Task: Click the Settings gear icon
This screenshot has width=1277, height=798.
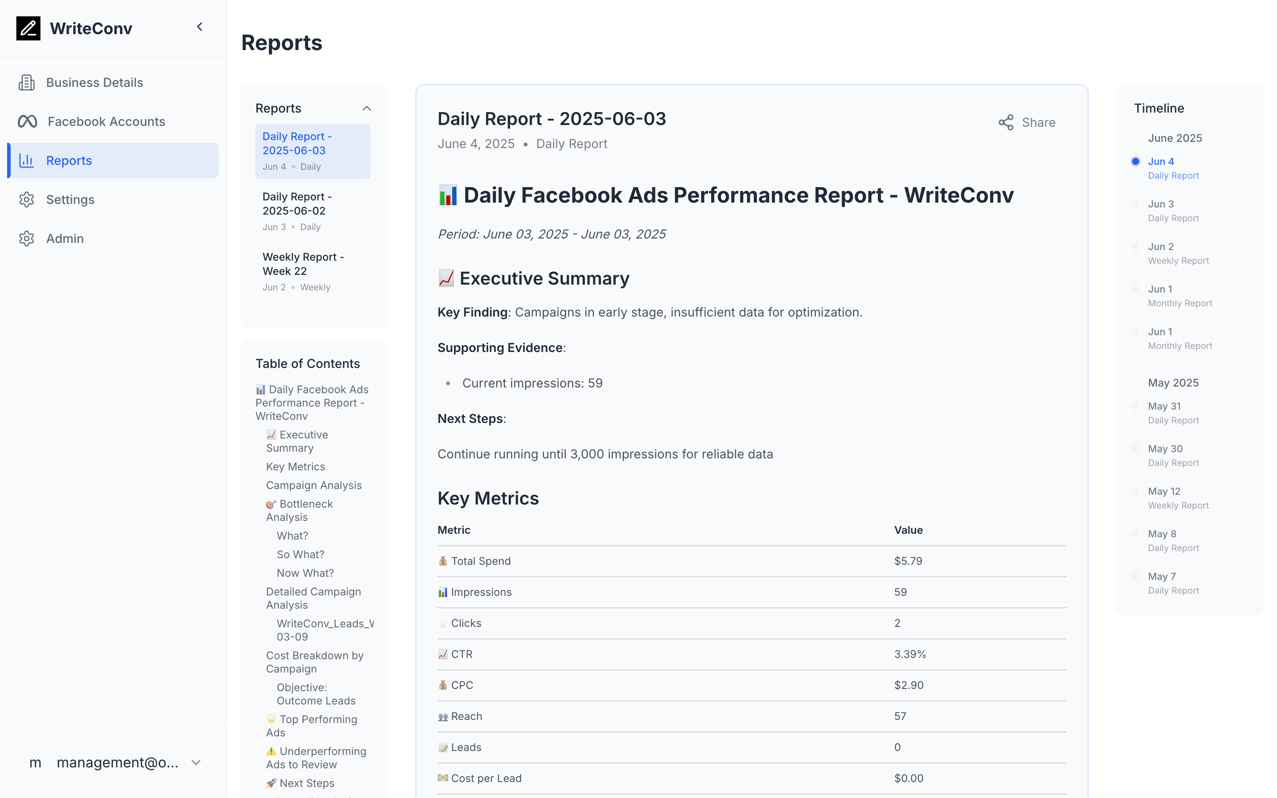Action: click(27, 199)
